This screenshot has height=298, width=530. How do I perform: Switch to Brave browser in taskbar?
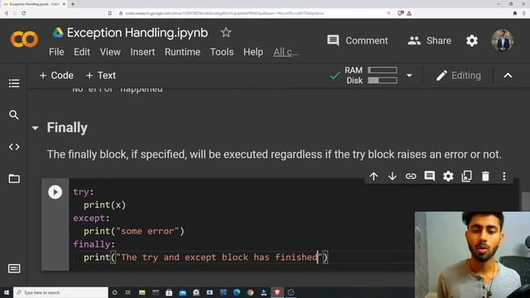pyautogui.click(x=277, y=292)
